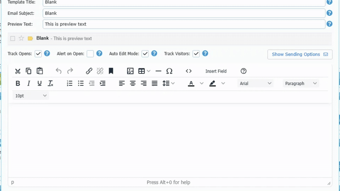This screenshot has width=340, height=191.
Task: Click Insert Field in the toolbar
Action: tap(216, 71)
